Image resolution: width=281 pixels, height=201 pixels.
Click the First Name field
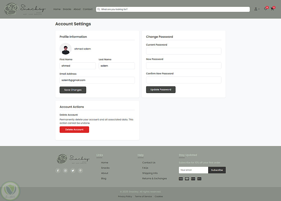pos(78,66)
